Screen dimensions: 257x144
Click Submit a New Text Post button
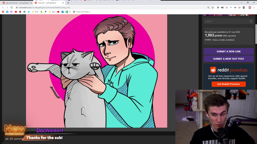tap(228, 59)
